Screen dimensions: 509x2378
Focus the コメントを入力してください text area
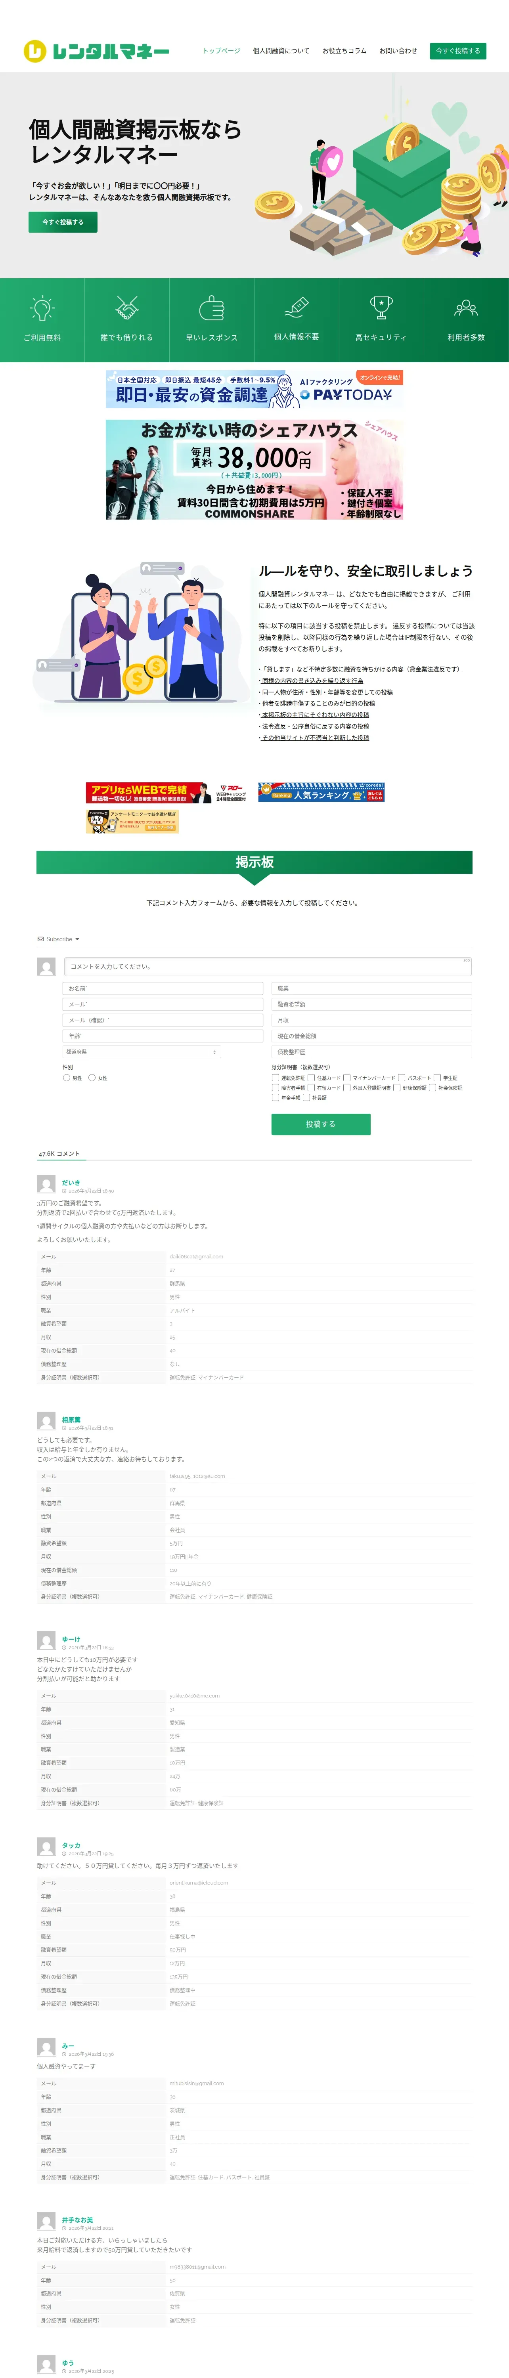[268, 967]
